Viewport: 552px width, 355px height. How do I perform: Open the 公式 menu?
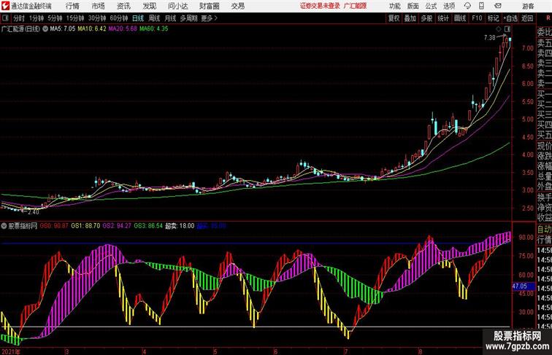pyautogui.click(x=431, y=6)
